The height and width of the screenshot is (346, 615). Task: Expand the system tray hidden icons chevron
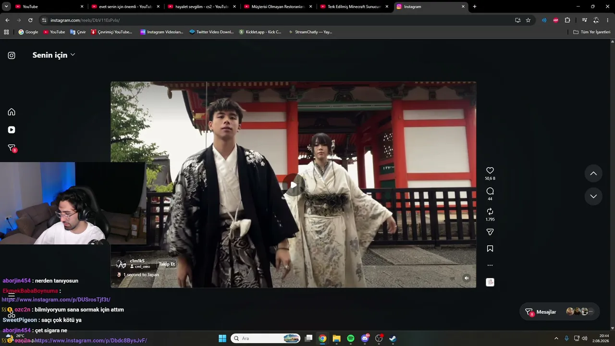[556, 338]
